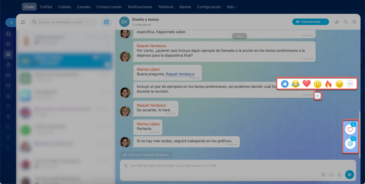Image resolution: width=365 pixels, height=184 pixels.
Task: Expand more reactions with the chevron
Action: [x=350, y=84]
